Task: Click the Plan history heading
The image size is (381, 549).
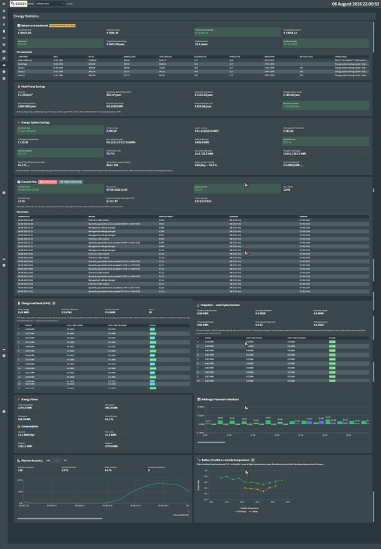Action: point(23,212)
